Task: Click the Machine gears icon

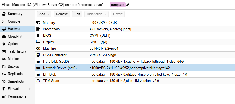Action: pyautogui.click(x=38, y=49)
